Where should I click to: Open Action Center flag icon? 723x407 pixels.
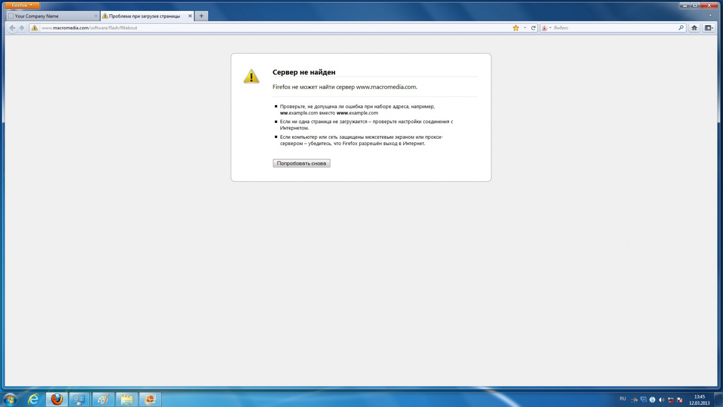(680, 400)
